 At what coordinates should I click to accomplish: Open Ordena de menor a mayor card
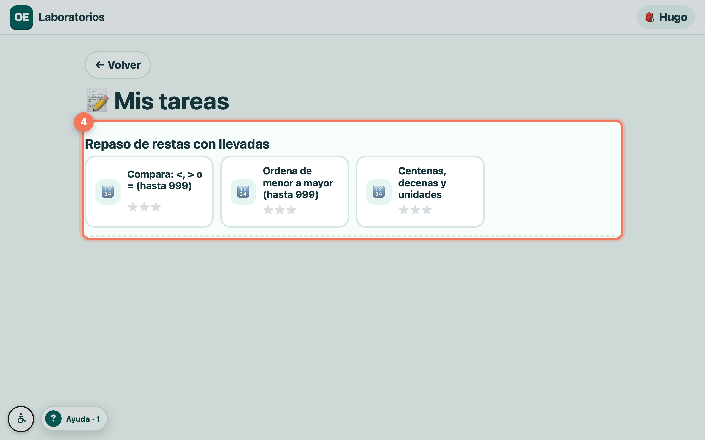(285, 191)
